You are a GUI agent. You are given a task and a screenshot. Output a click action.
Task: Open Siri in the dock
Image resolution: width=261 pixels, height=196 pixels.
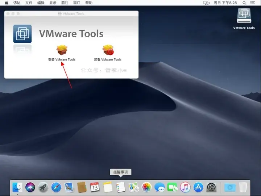[30, 187]
